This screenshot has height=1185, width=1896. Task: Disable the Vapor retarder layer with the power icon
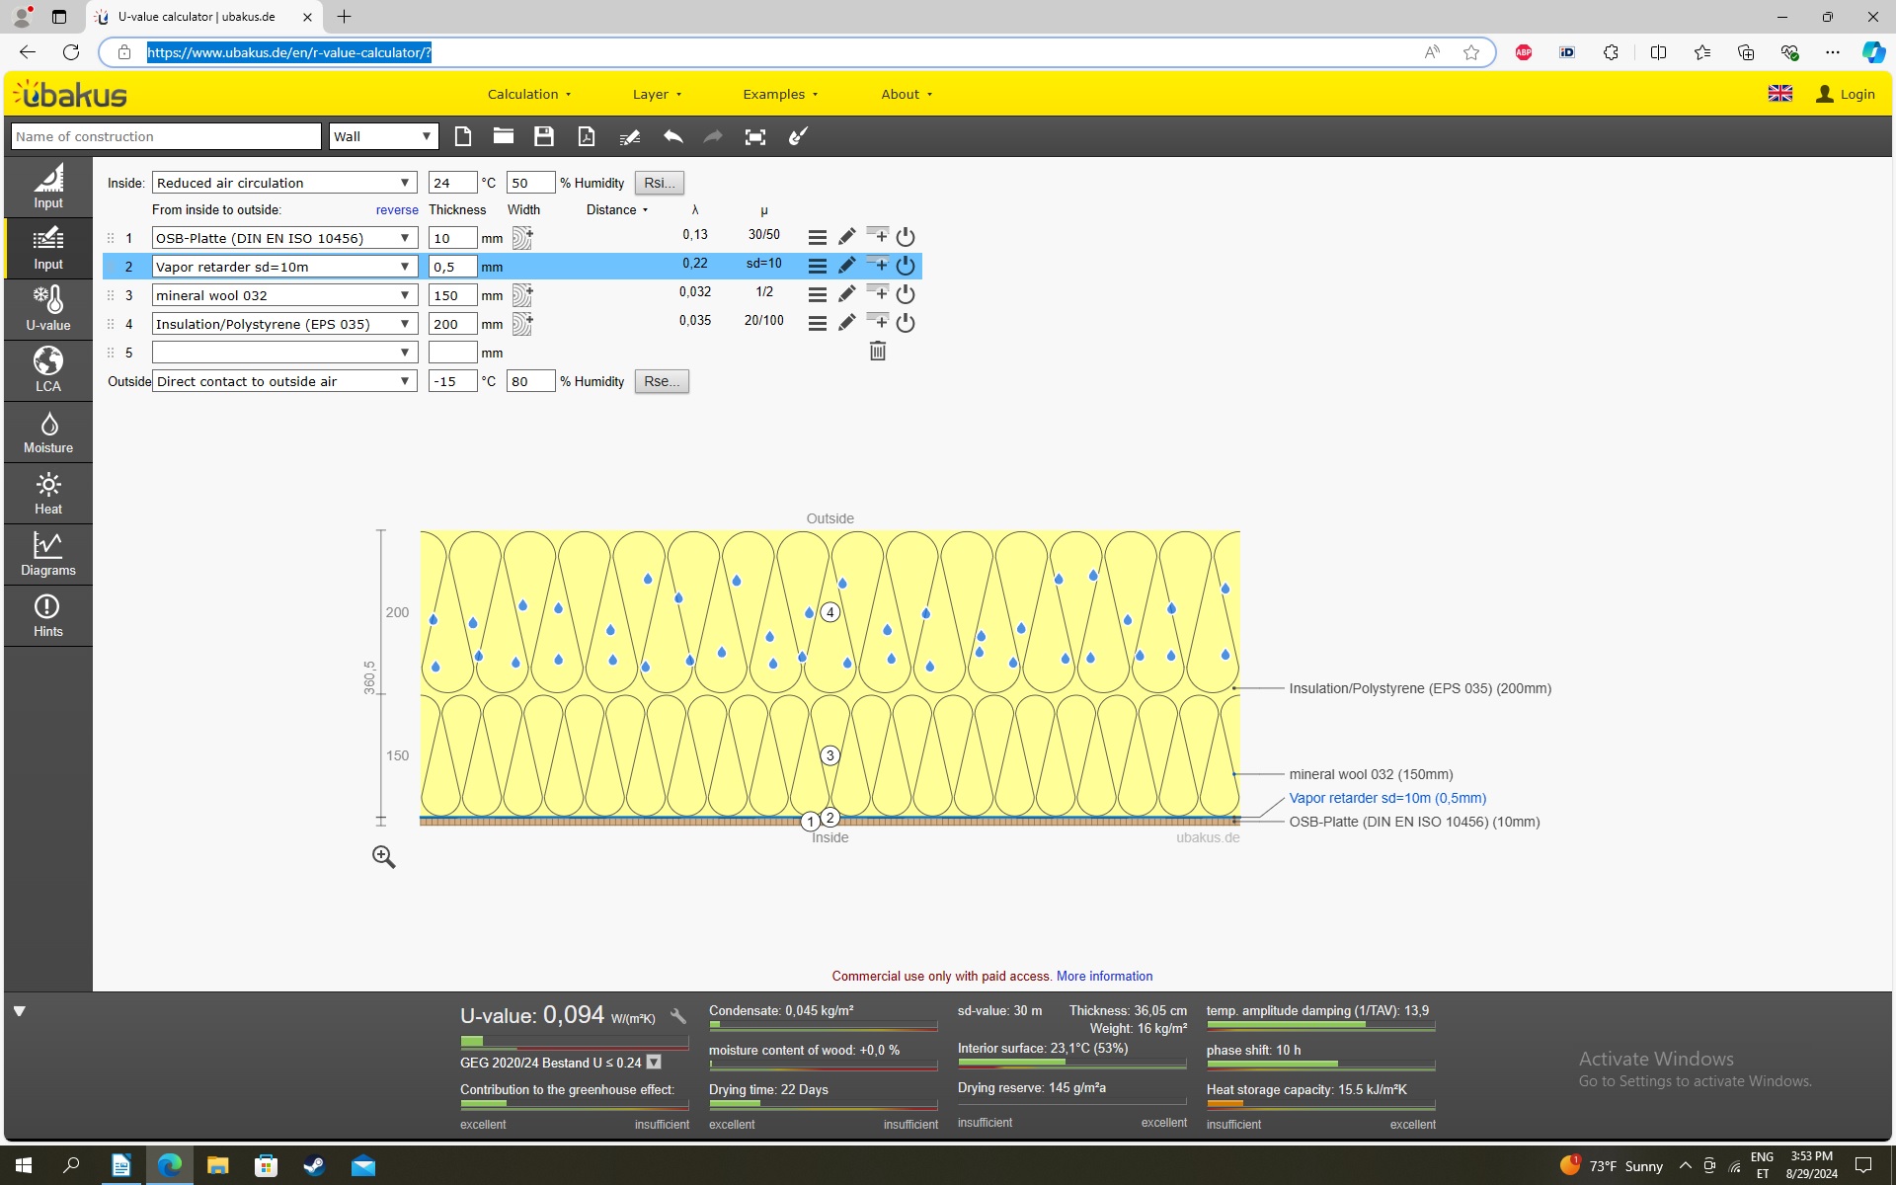[x=906, y=266]
